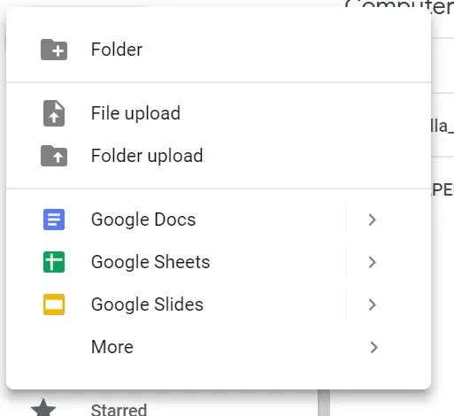Choose Folder upload from the menu
Screen dimensions: 454x416
pos(219,156)
